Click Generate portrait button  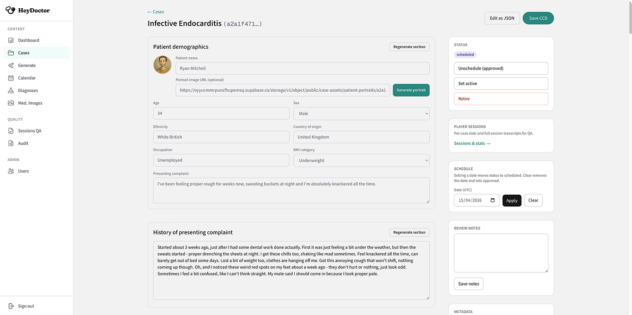[x=411, y=90]
